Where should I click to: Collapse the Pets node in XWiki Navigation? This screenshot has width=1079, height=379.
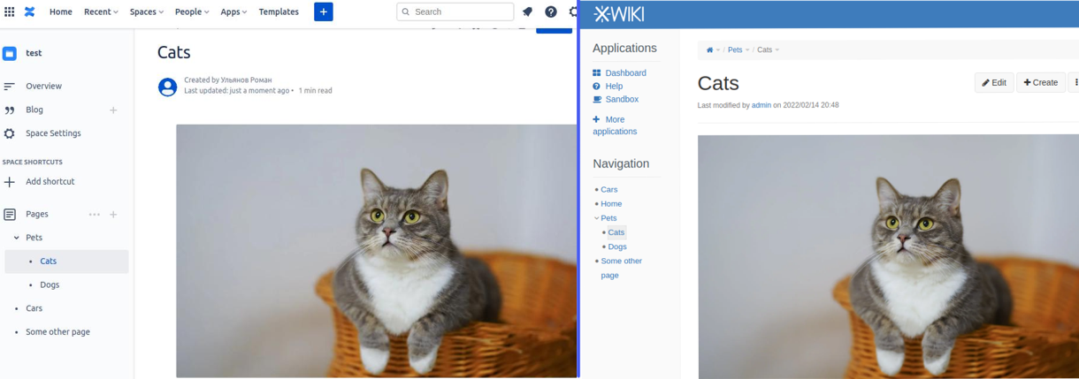coord(597,218)
